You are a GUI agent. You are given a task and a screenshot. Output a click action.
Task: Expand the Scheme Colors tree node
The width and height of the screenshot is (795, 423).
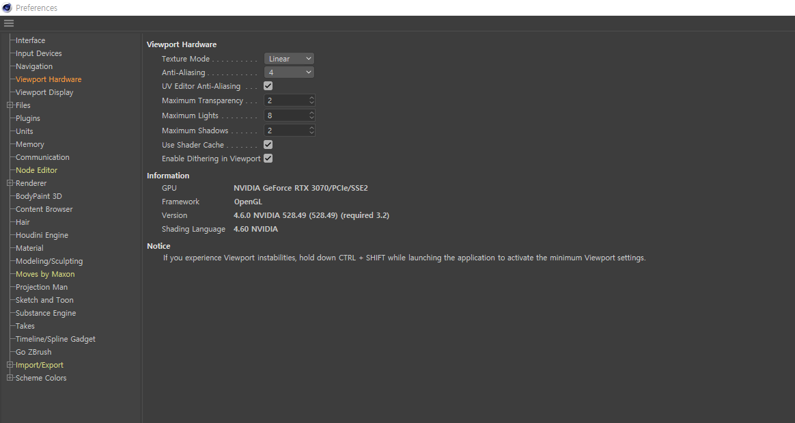10,378
